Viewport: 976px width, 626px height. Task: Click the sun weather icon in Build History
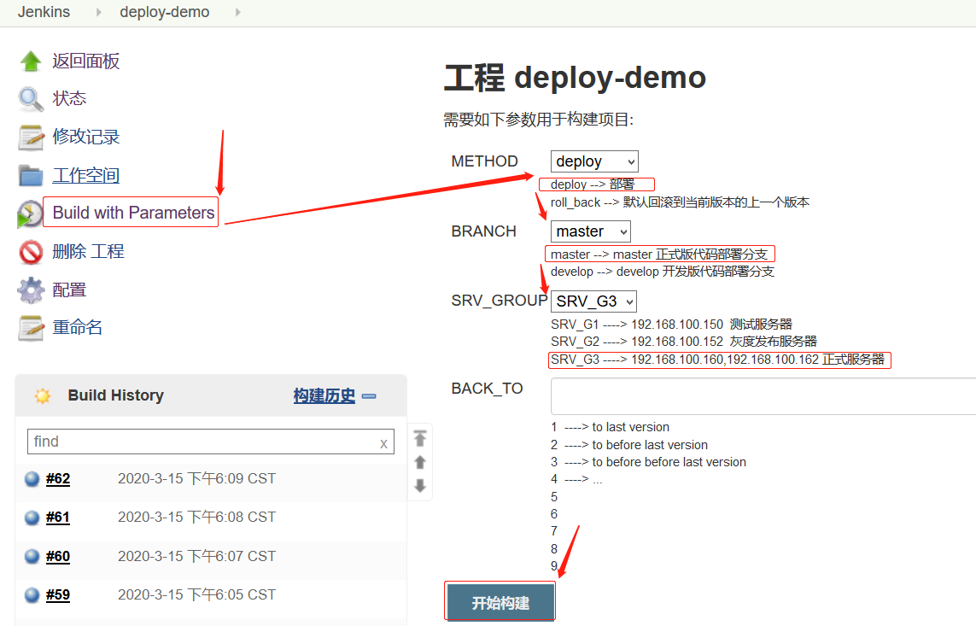click(43, 395)
